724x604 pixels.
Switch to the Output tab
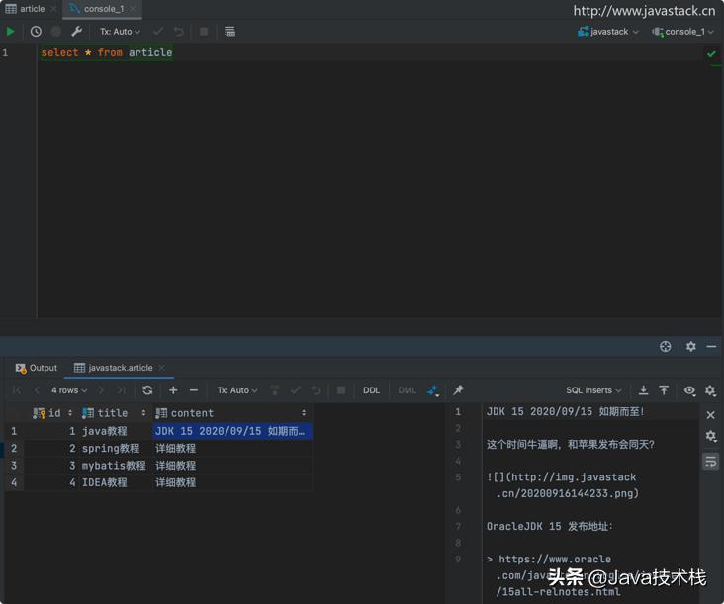coord(37,368)
